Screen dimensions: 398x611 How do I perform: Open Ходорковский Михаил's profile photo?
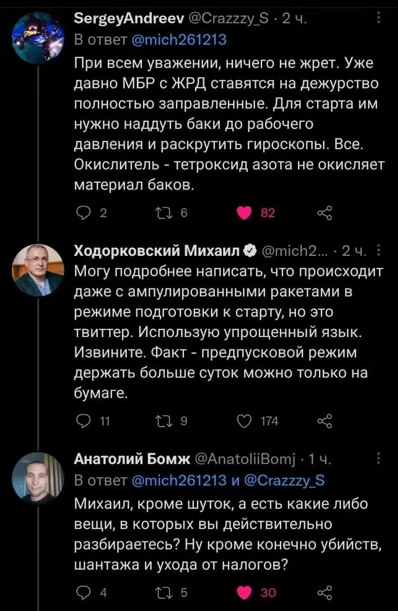tap(37, 270)
